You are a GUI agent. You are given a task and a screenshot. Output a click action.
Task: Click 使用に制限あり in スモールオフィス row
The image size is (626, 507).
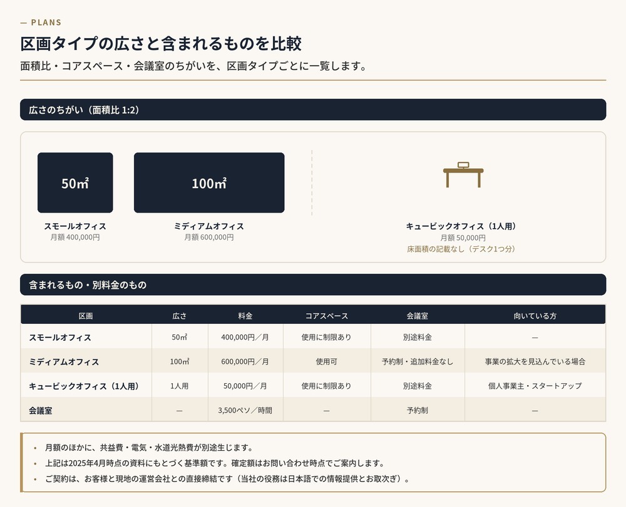[x=327, y=337]
